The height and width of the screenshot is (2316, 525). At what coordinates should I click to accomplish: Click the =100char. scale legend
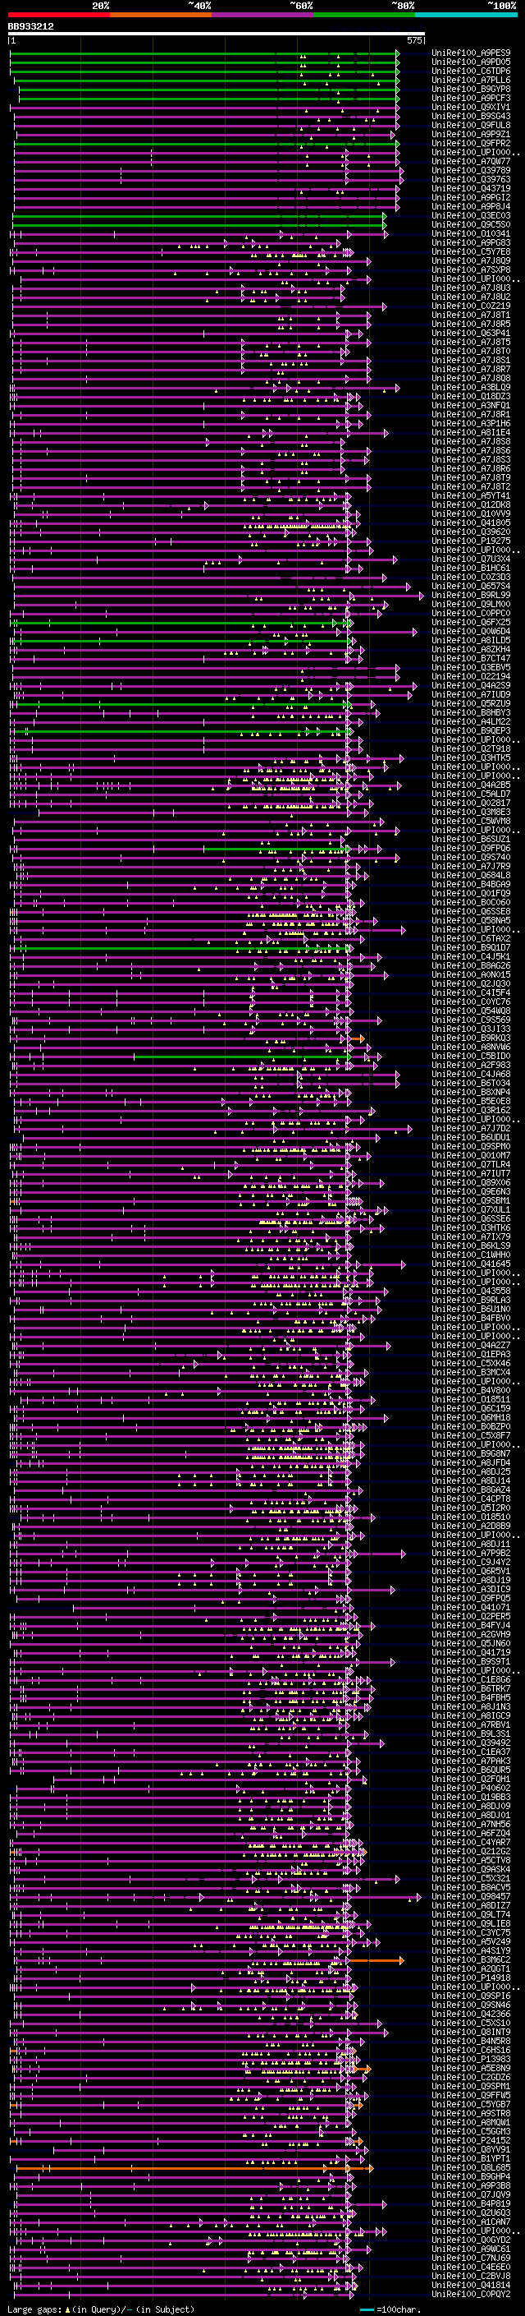pyautogui.click(x=392, y=2309)
